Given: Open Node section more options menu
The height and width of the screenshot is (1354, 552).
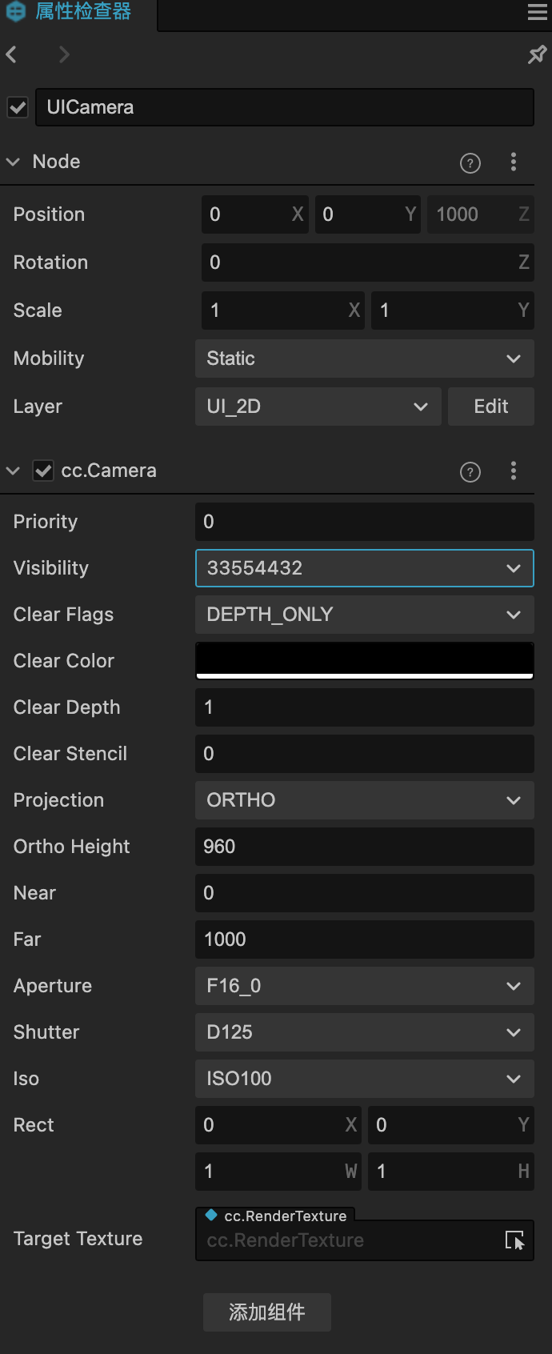Looking at the screenshot, I should pyautogui.click(x=514, y=162).
